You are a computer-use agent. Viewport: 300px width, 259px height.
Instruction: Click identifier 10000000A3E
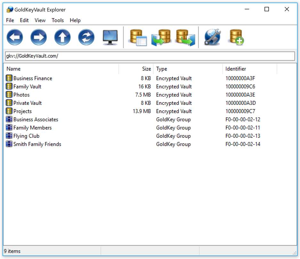pos(240,95)
